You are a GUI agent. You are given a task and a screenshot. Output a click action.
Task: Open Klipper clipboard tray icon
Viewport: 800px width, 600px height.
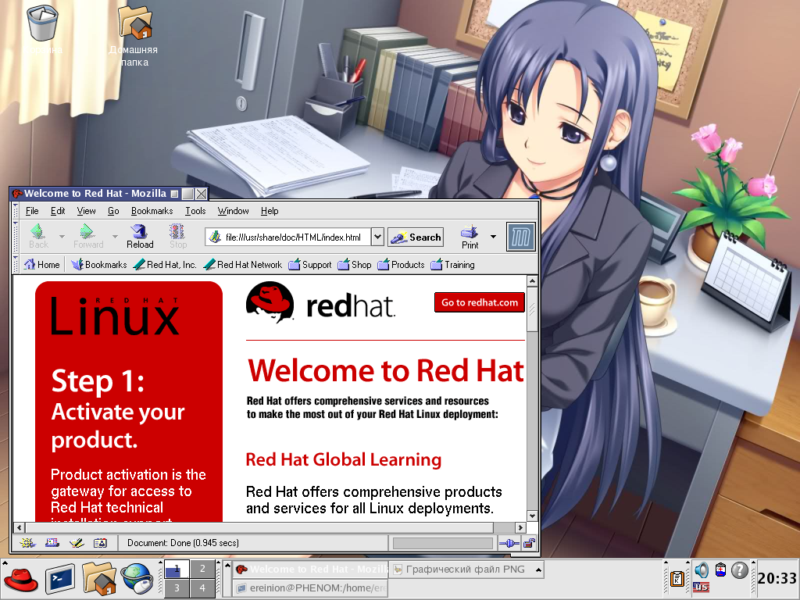[x=677, y=580]
